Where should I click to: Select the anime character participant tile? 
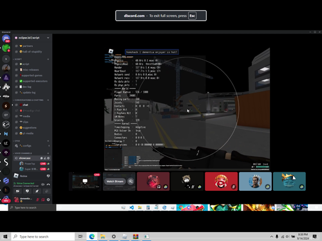[187, 181]
